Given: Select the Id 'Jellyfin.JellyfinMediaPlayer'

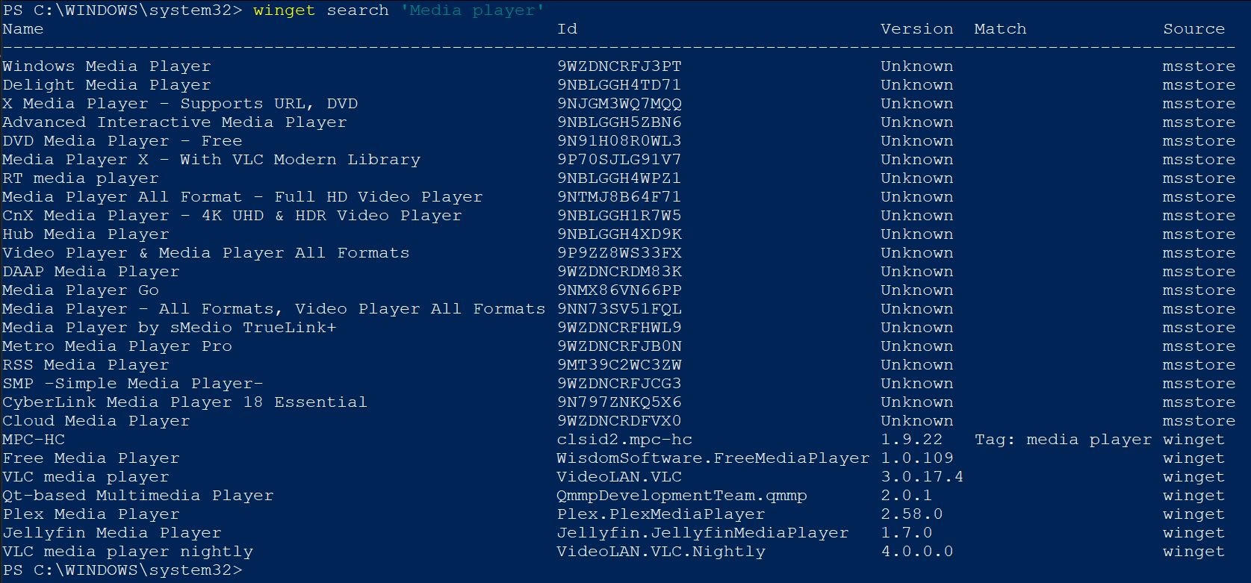Looking at the screenshot, I should click(703, 533).
